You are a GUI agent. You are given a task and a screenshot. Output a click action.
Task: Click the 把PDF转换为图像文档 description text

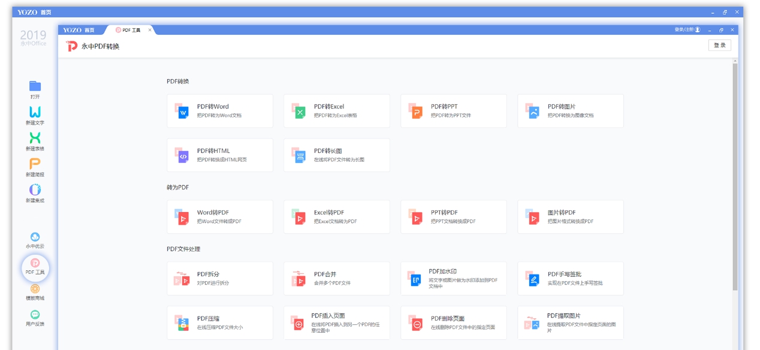coord(570,116)
